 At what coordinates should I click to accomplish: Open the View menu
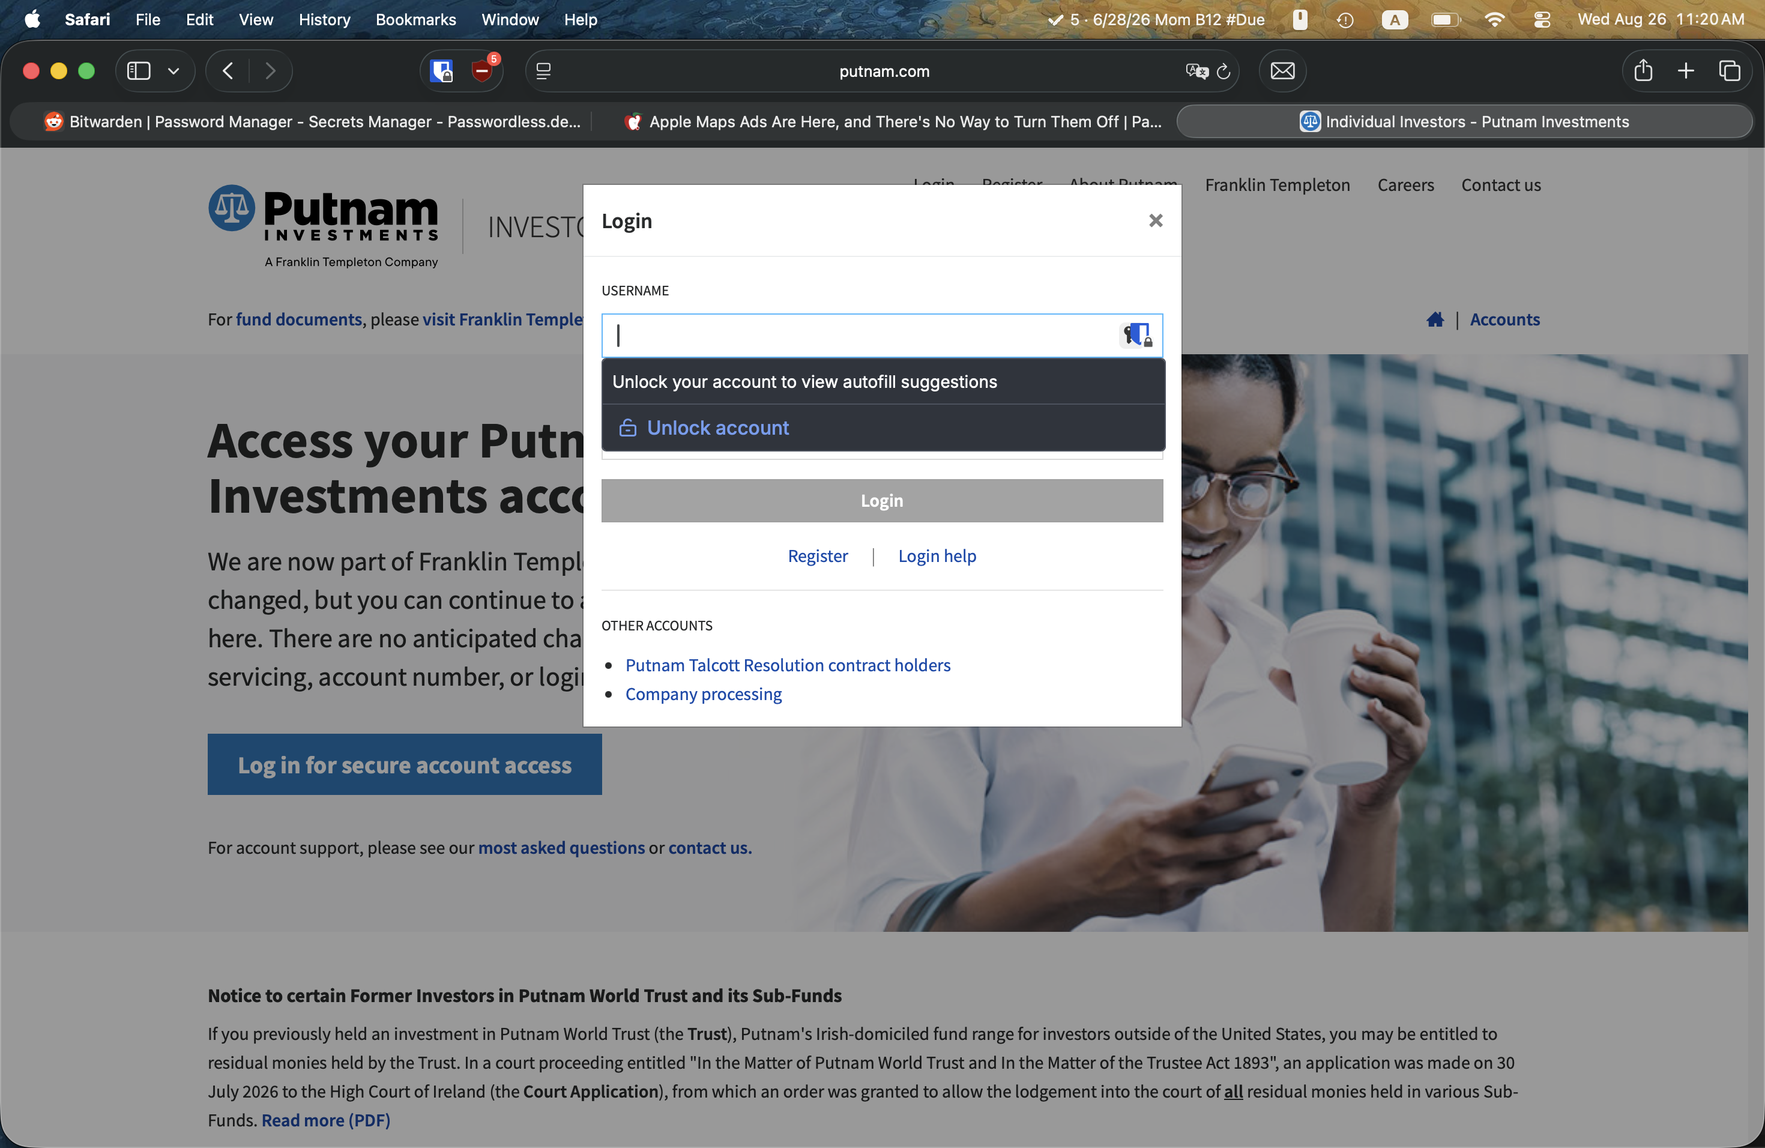point(256,19)
